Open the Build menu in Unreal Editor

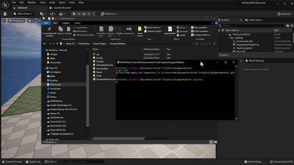pos(52,3)
